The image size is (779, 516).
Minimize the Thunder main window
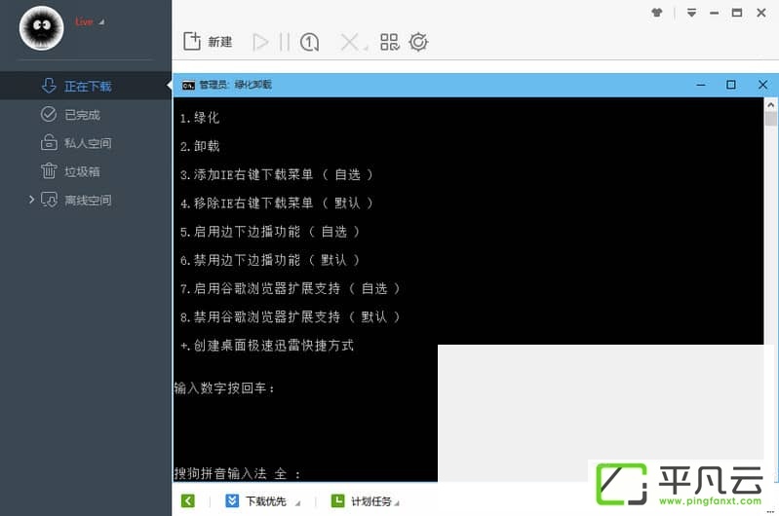click(714, 14)
